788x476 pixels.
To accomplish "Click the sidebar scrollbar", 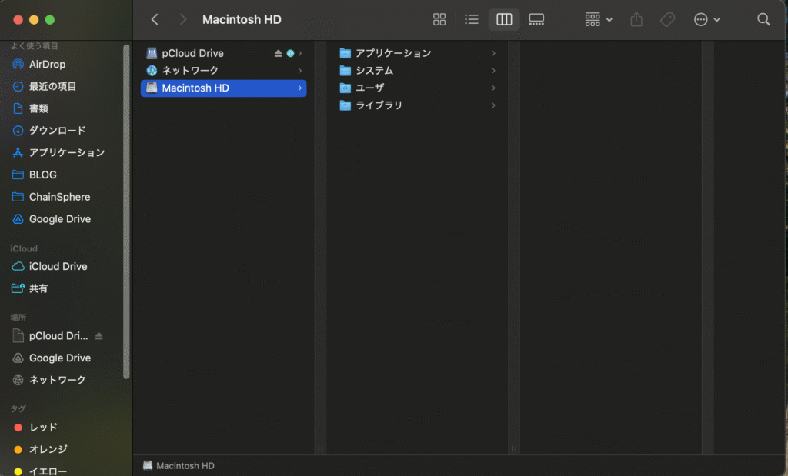I will (x=126, y=211).
